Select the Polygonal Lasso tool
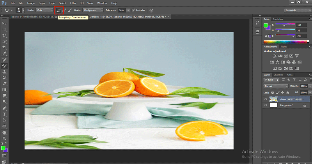Screen dimensions: 312x164 pos(4,35)
